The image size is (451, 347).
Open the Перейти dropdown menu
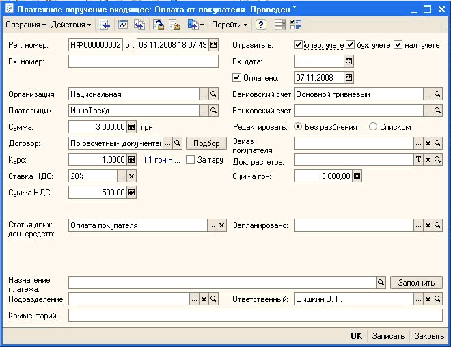coord(230,25)
